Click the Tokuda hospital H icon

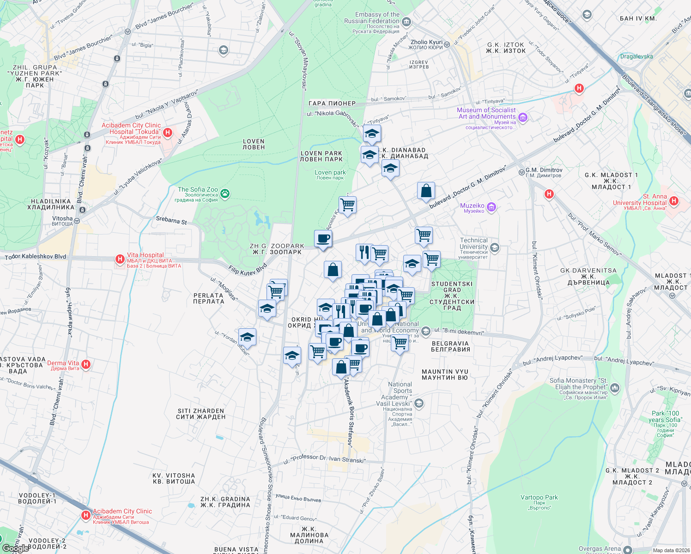click(168, 133)
